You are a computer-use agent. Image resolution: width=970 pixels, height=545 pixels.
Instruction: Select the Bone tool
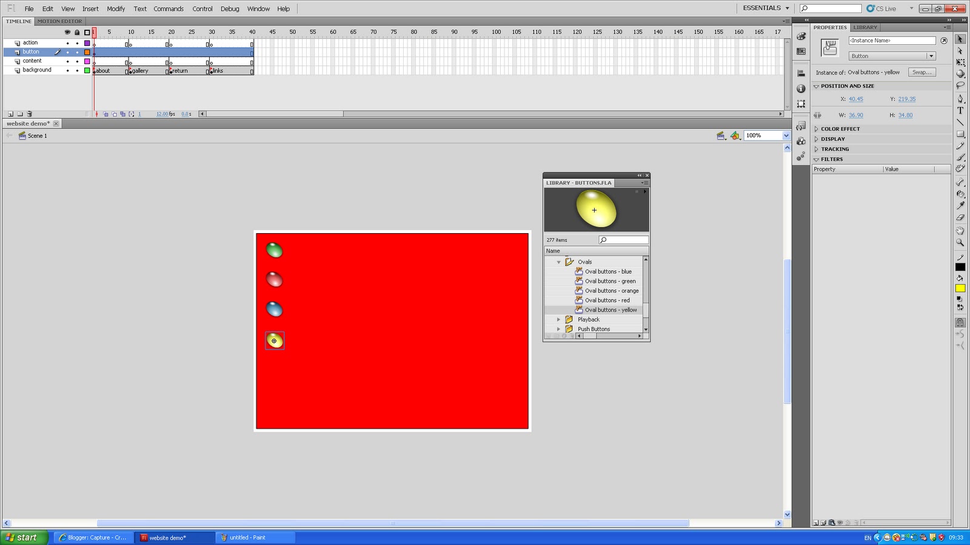tap(960, 182)
